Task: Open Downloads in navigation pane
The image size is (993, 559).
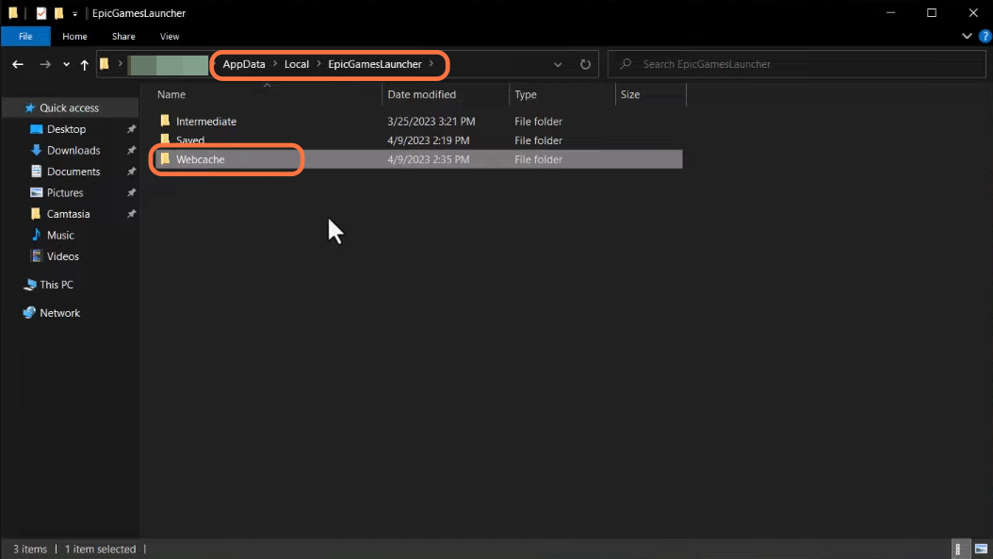Action: tap(73, 150)
